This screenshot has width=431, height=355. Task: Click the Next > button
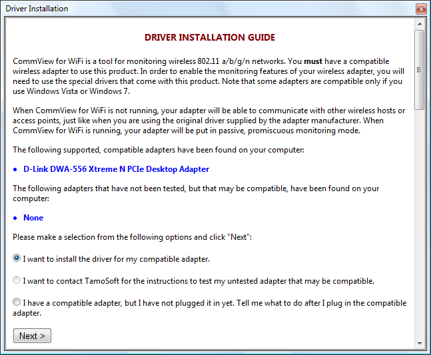click(x=32, y=336)
